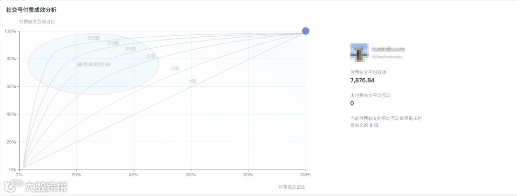The height and width of the screenshot is (196, 517).
Task: Click the blue 0 倍 value link
Action: [371, 125]
